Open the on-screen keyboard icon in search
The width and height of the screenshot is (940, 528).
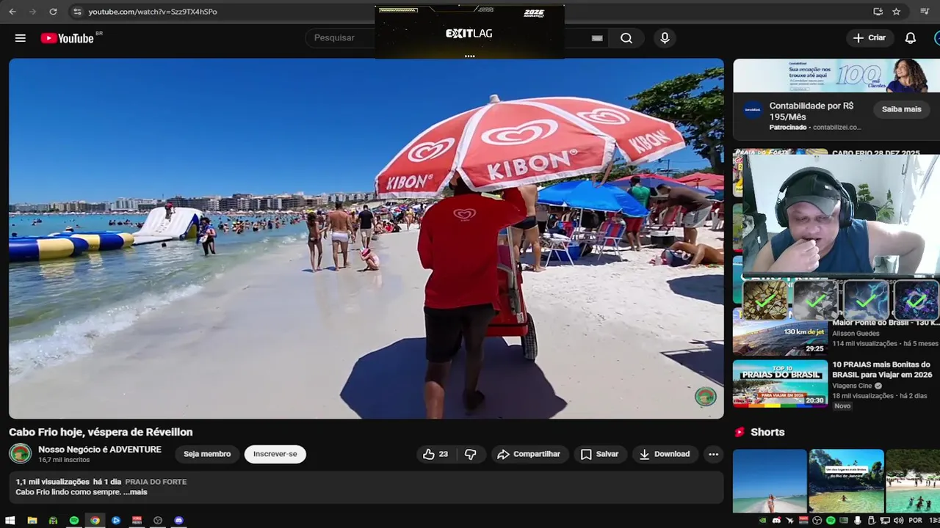point(597,38)
